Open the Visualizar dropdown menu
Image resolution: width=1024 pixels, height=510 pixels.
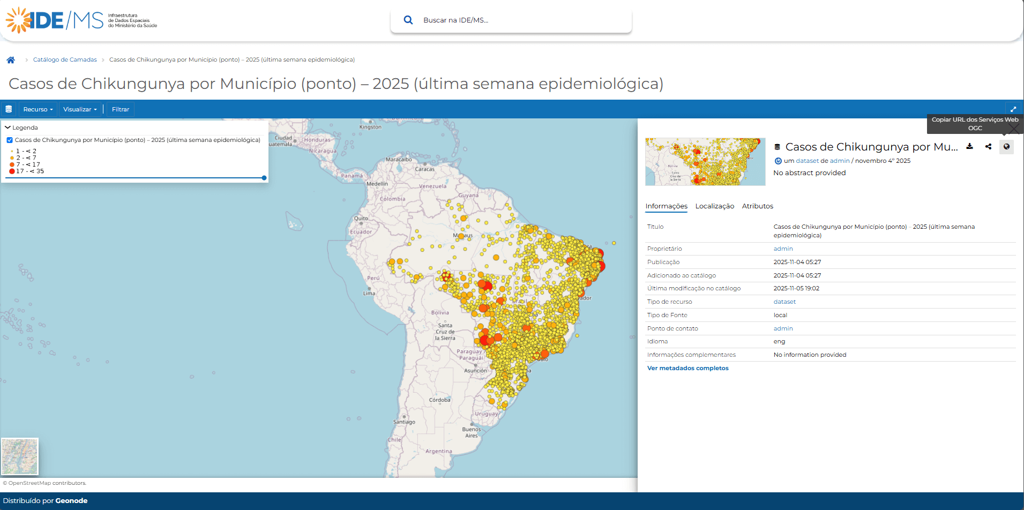pos(79,109)
